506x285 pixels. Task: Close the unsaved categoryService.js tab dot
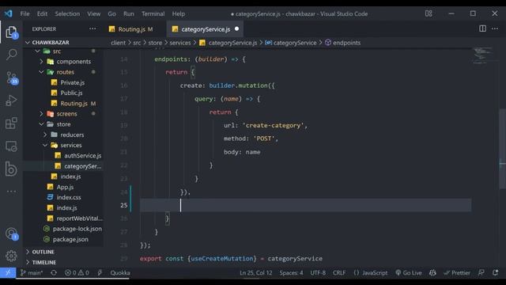(x=236, y=28)
